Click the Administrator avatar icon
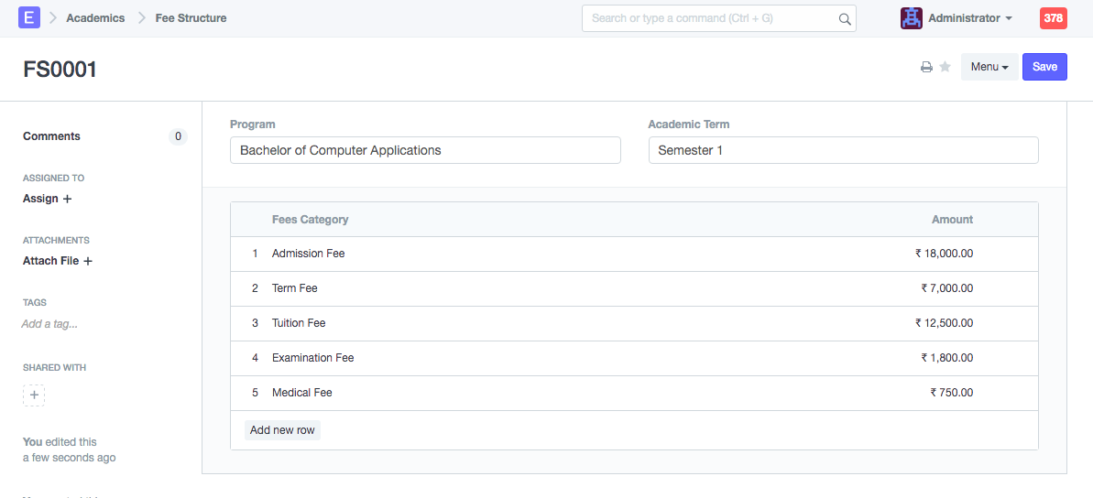The image size is (1093, 498). coord(911,18)
